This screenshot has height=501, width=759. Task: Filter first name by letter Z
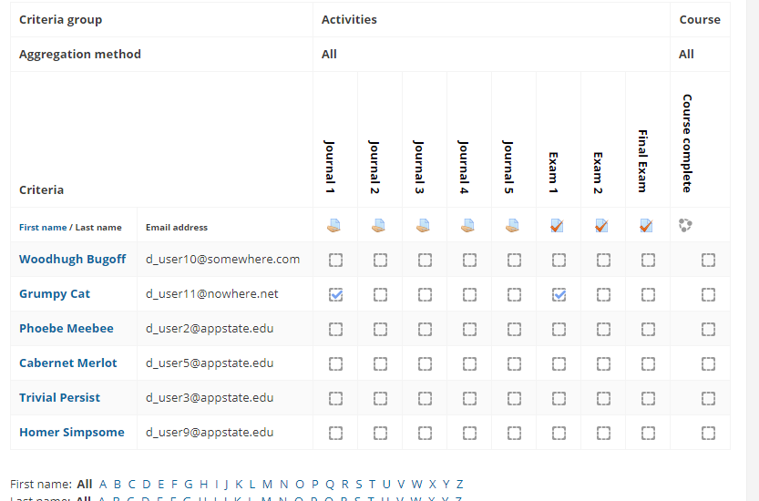(459, 484)
